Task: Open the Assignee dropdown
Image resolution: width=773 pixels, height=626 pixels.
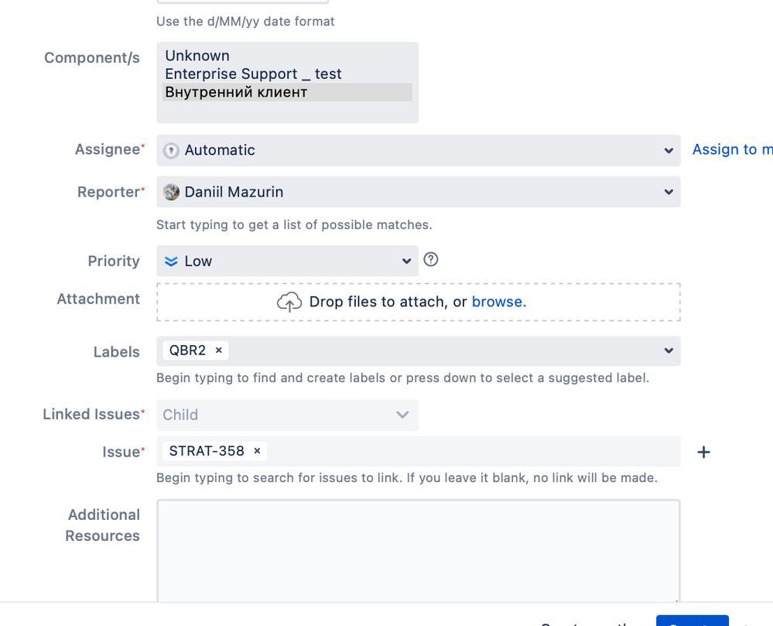Action: click(669, 150)
